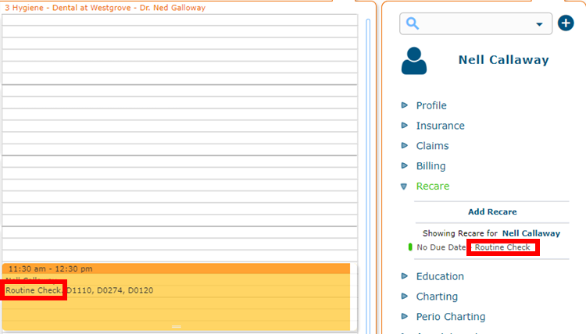586x334 pixels.
Task: Select the 11:30 am appointment block header
Action: 176,268
